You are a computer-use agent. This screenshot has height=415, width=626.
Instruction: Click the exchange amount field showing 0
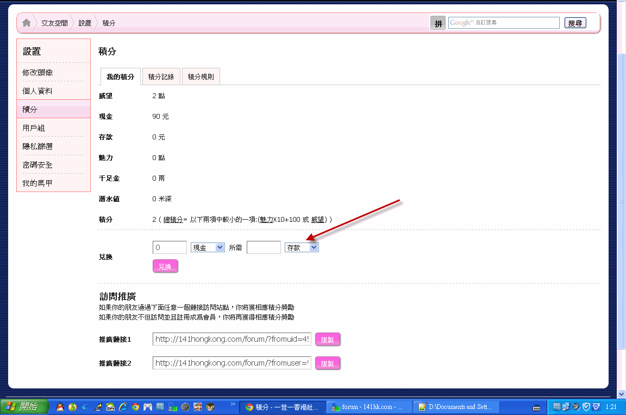coord(170,247)
